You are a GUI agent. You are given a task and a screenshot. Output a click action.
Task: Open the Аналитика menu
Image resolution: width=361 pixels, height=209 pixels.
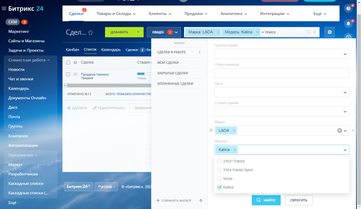pos(234,14)
